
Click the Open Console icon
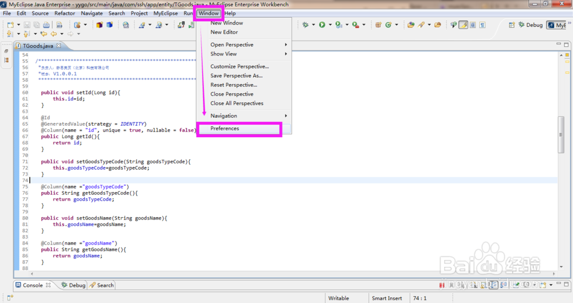coord(543,285)
